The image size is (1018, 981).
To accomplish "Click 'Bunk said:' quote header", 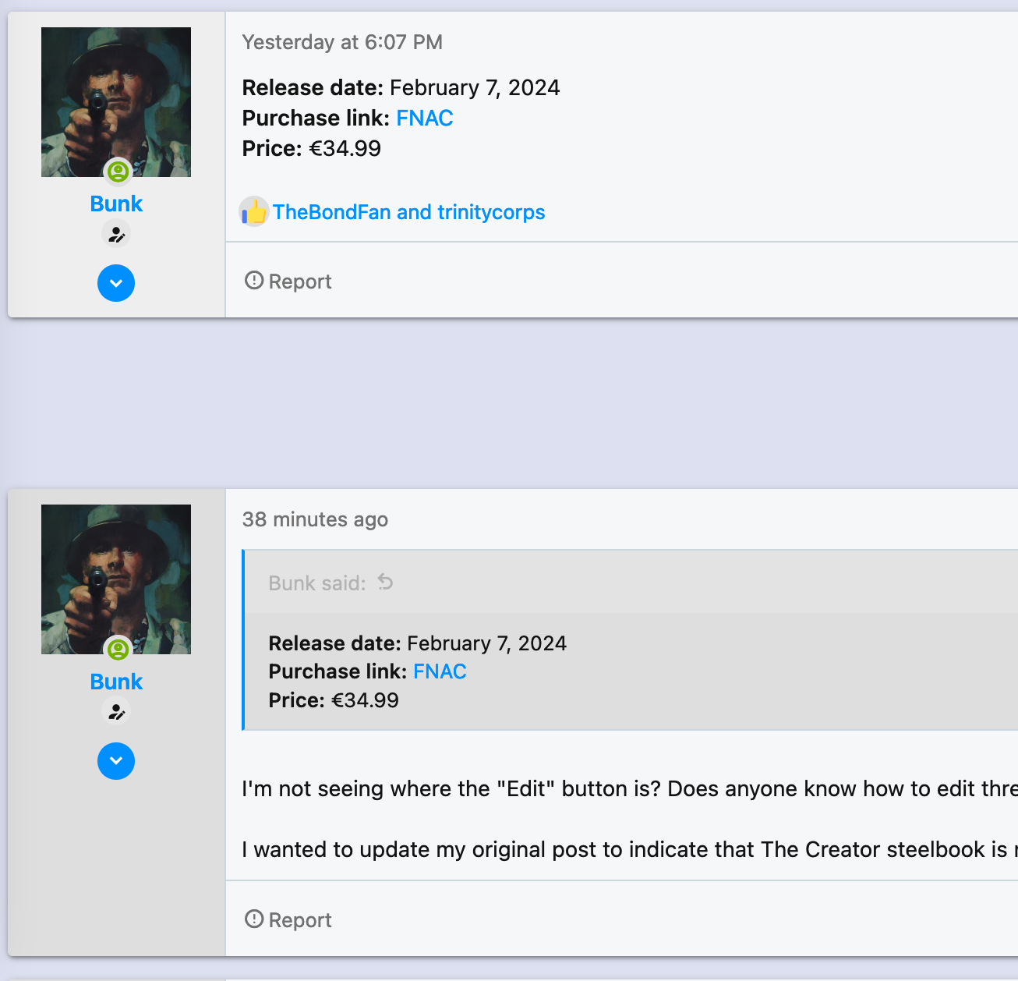I will click(x=317, y=583).
